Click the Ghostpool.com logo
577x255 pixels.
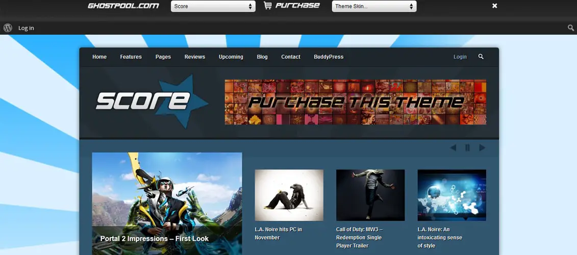click(x=123, y=6)
